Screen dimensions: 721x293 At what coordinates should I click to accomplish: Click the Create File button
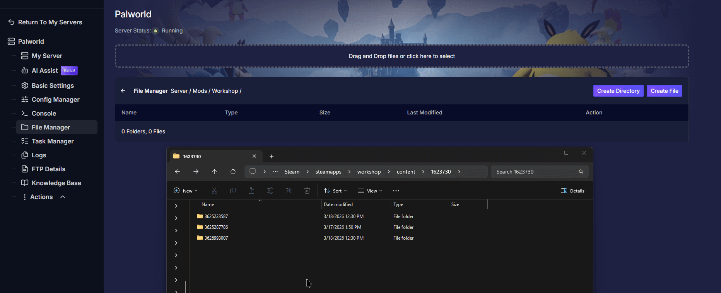[x=664, y=91]
